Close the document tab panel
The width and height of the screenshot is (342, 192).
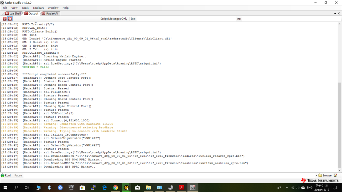point(339,13)
